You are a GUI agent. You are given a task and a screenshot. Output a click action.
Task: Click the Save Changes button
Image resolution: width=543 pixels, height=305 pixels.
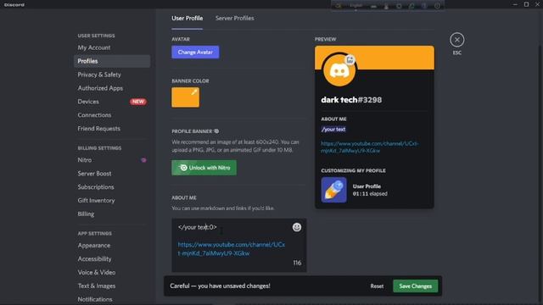[415, 286]
